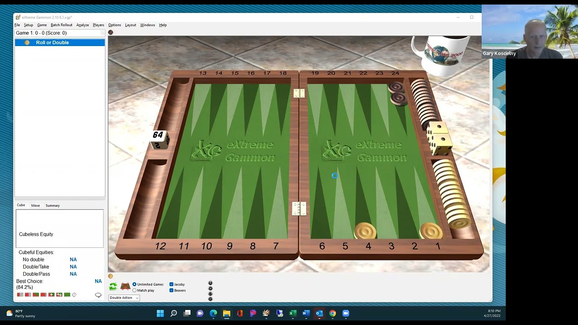
Task: Select the Match play radio button
Action: click(x=134, y=290)
